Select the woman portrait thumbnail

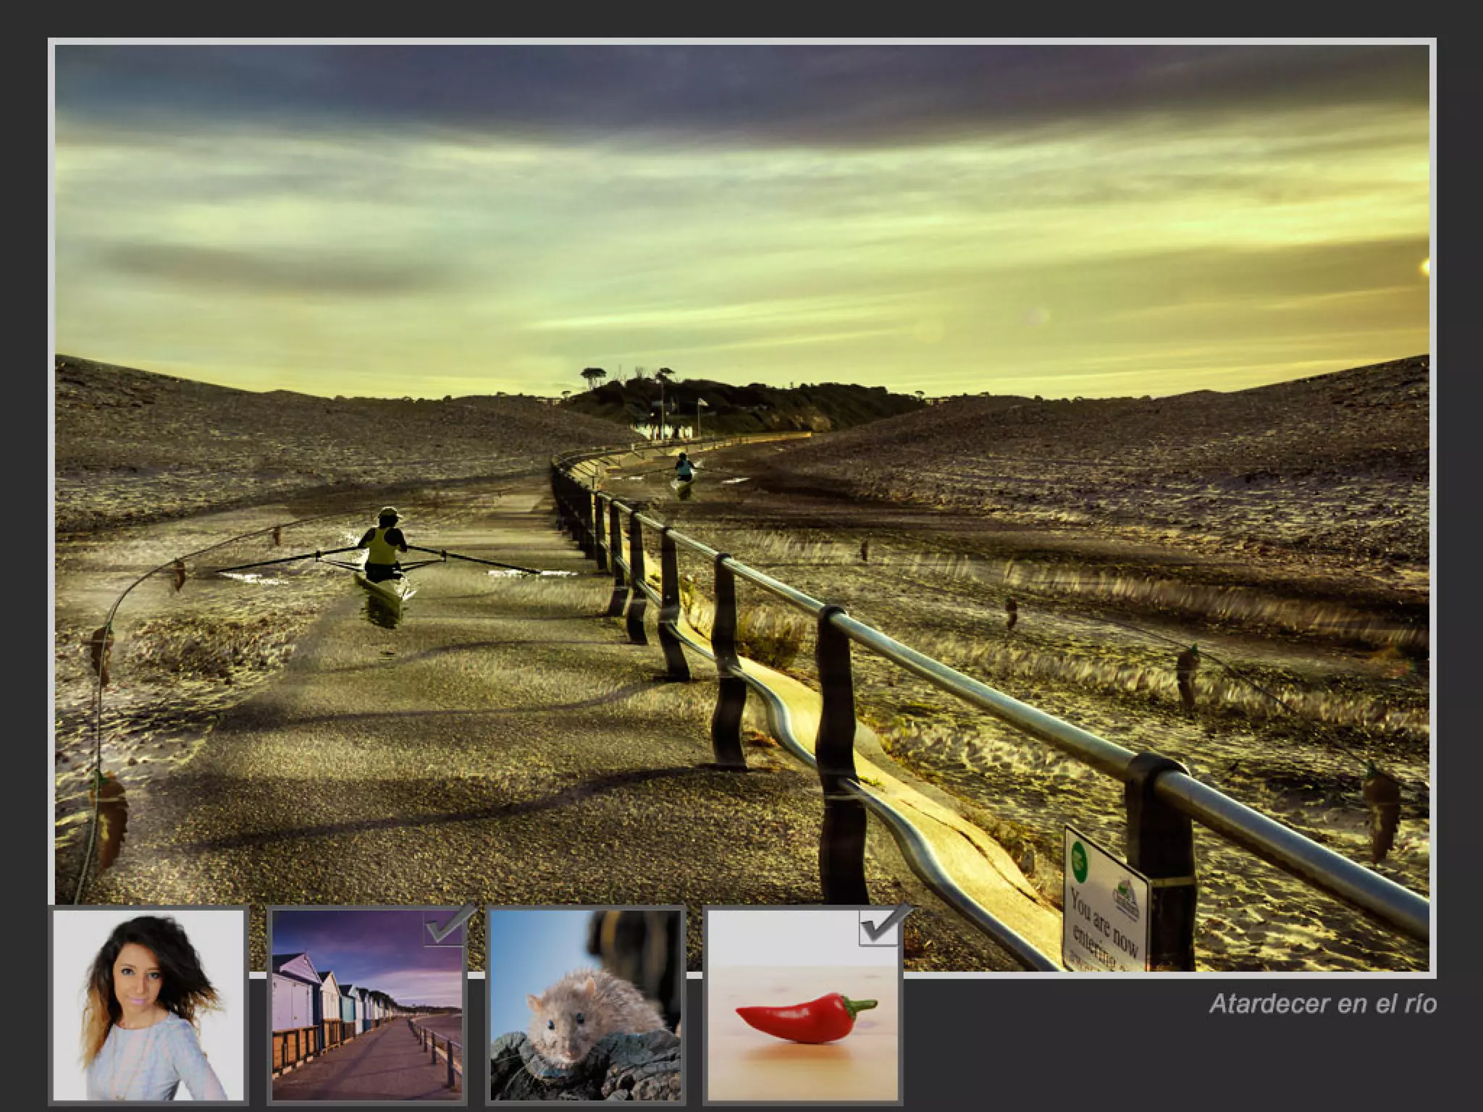148,1005
